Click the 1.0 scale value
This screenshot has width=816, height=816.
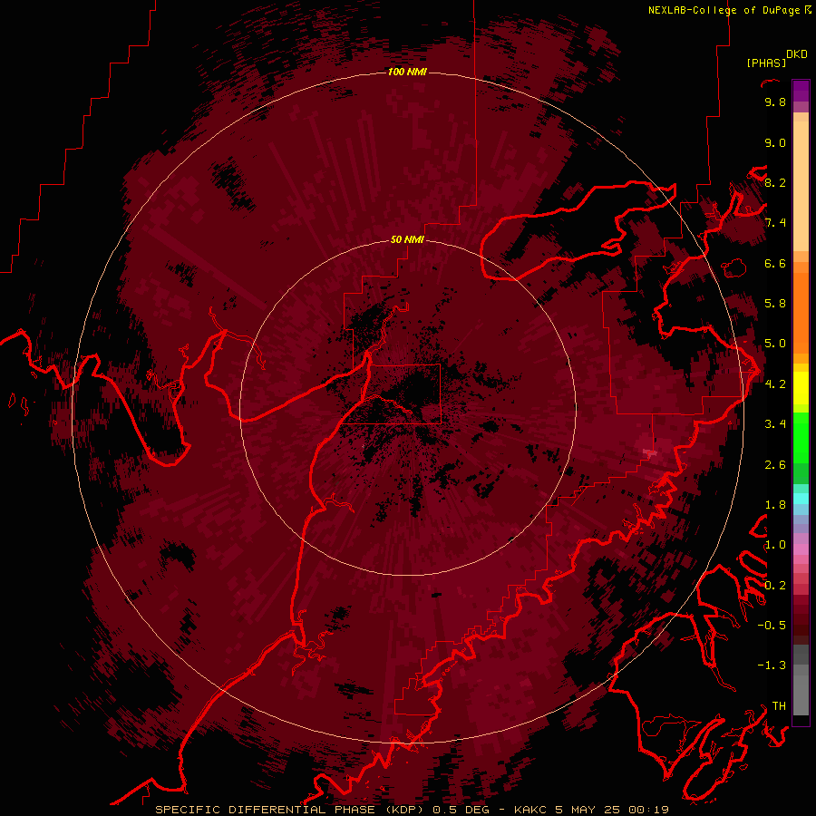point(775,545)
